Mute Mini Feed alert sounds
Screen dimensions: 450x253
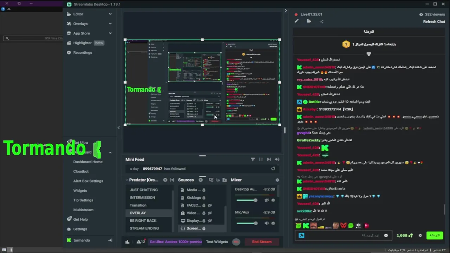coord(277,159)
